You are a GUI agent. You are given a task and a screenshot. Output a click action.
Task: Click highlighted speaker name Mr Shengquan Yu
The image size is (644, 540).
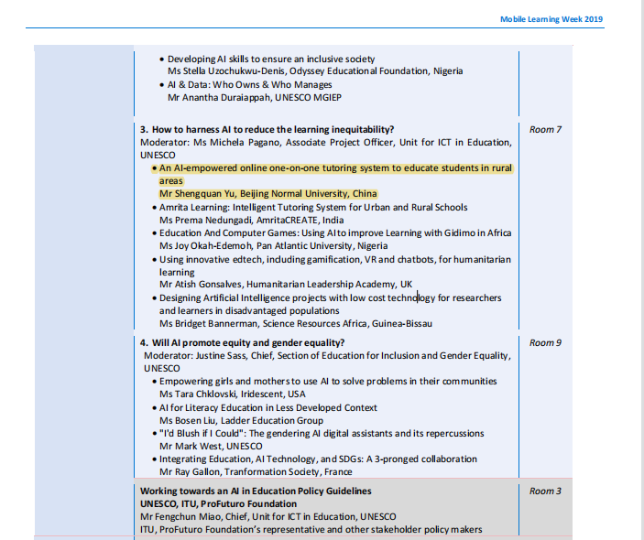[x=267, y=194]
